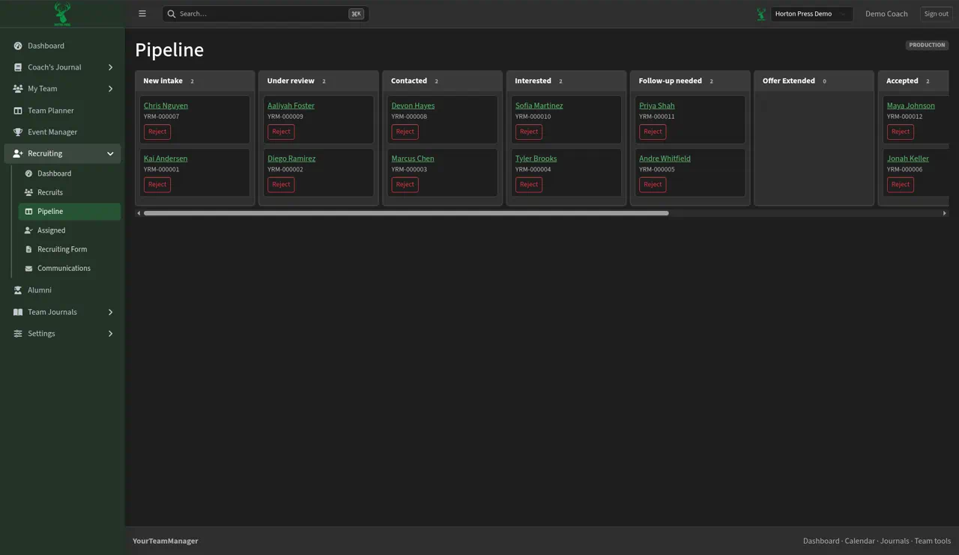The image size is (959, 555).
Task: Expand the Settings submenu chevron
Action: coord(110,334)
